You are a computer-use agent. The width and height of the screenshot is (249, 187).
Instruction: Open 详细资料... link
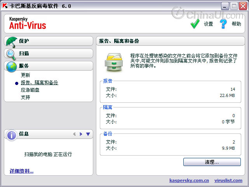[21, 171]
